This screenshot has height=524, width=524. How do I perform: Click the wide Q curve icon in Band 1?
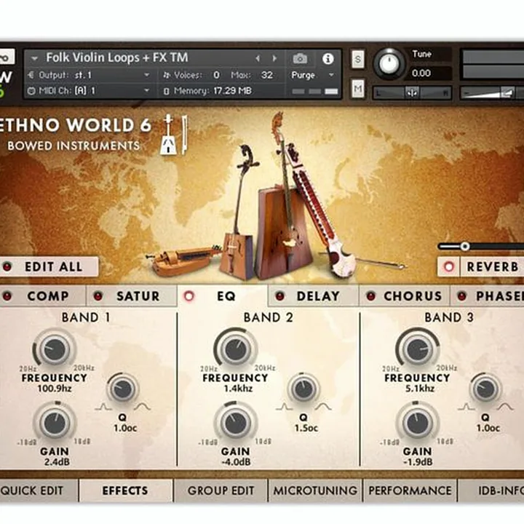pyautogui.click(x=143, y=407)
